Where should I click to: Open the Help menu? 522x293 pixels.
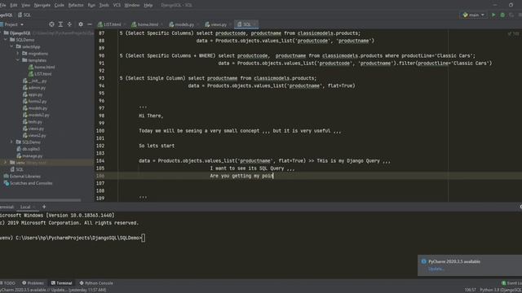coord(148,5)
